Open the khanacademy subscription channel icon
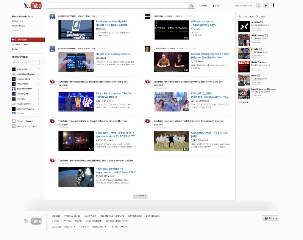The height and width of the screenshot is (240, 303). [14, 69]
